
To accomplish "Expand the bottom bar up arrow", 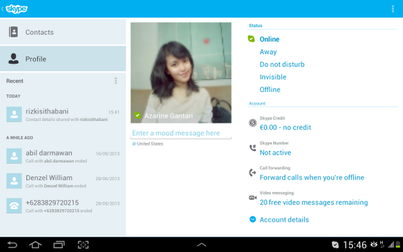I will pyautogui.click(x=201, y=245).
